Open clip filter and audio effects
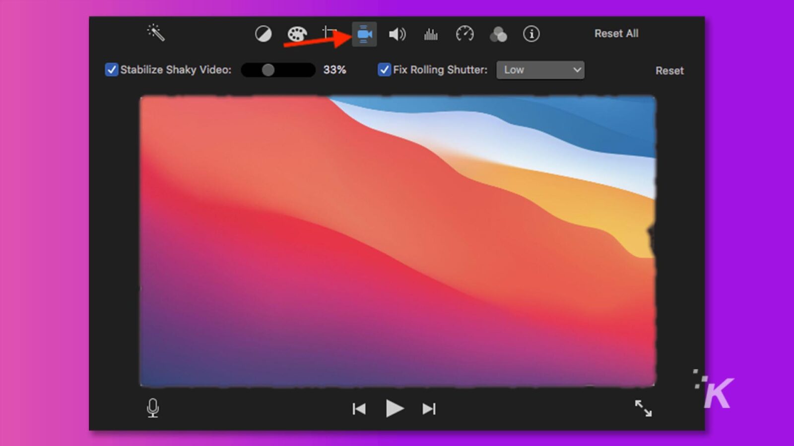Viewport: 794px width, 446px height. pyautogui.click(x=498, y=34)
